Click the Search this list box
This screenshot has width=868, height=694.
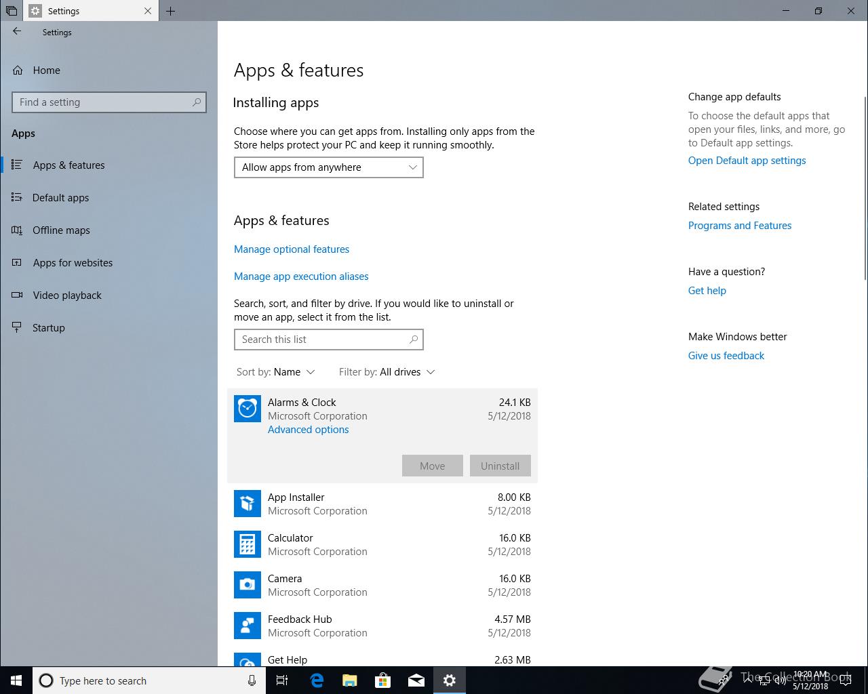(x=329, y=340)
